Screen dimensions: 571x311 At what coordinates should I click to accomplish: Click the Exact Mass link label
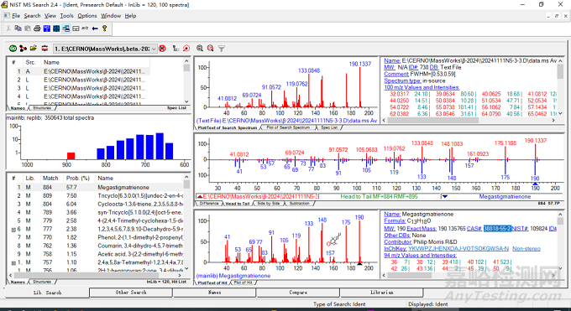coord(422,229)
